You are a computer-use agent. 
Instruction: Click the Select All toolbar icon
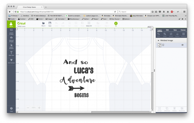[89, 24]
